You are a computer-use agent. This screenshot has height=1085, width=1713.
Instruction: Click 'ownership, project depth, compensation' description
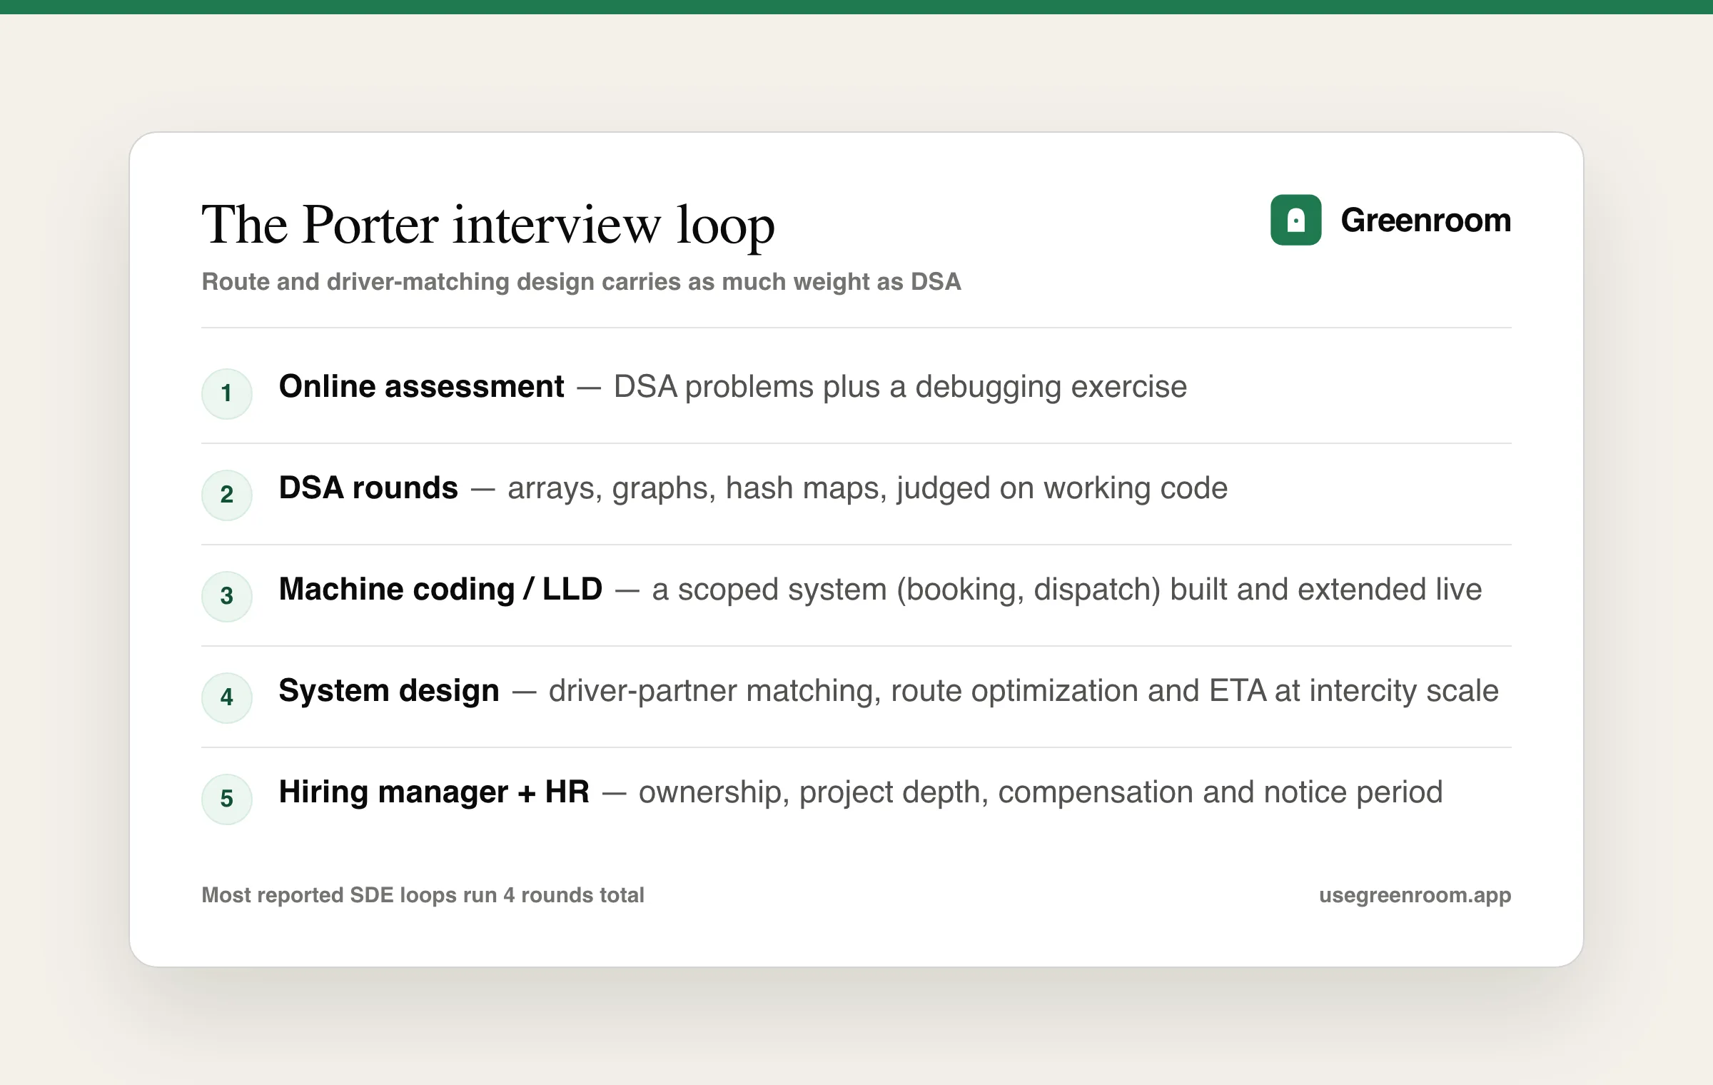coord(1041,792)
